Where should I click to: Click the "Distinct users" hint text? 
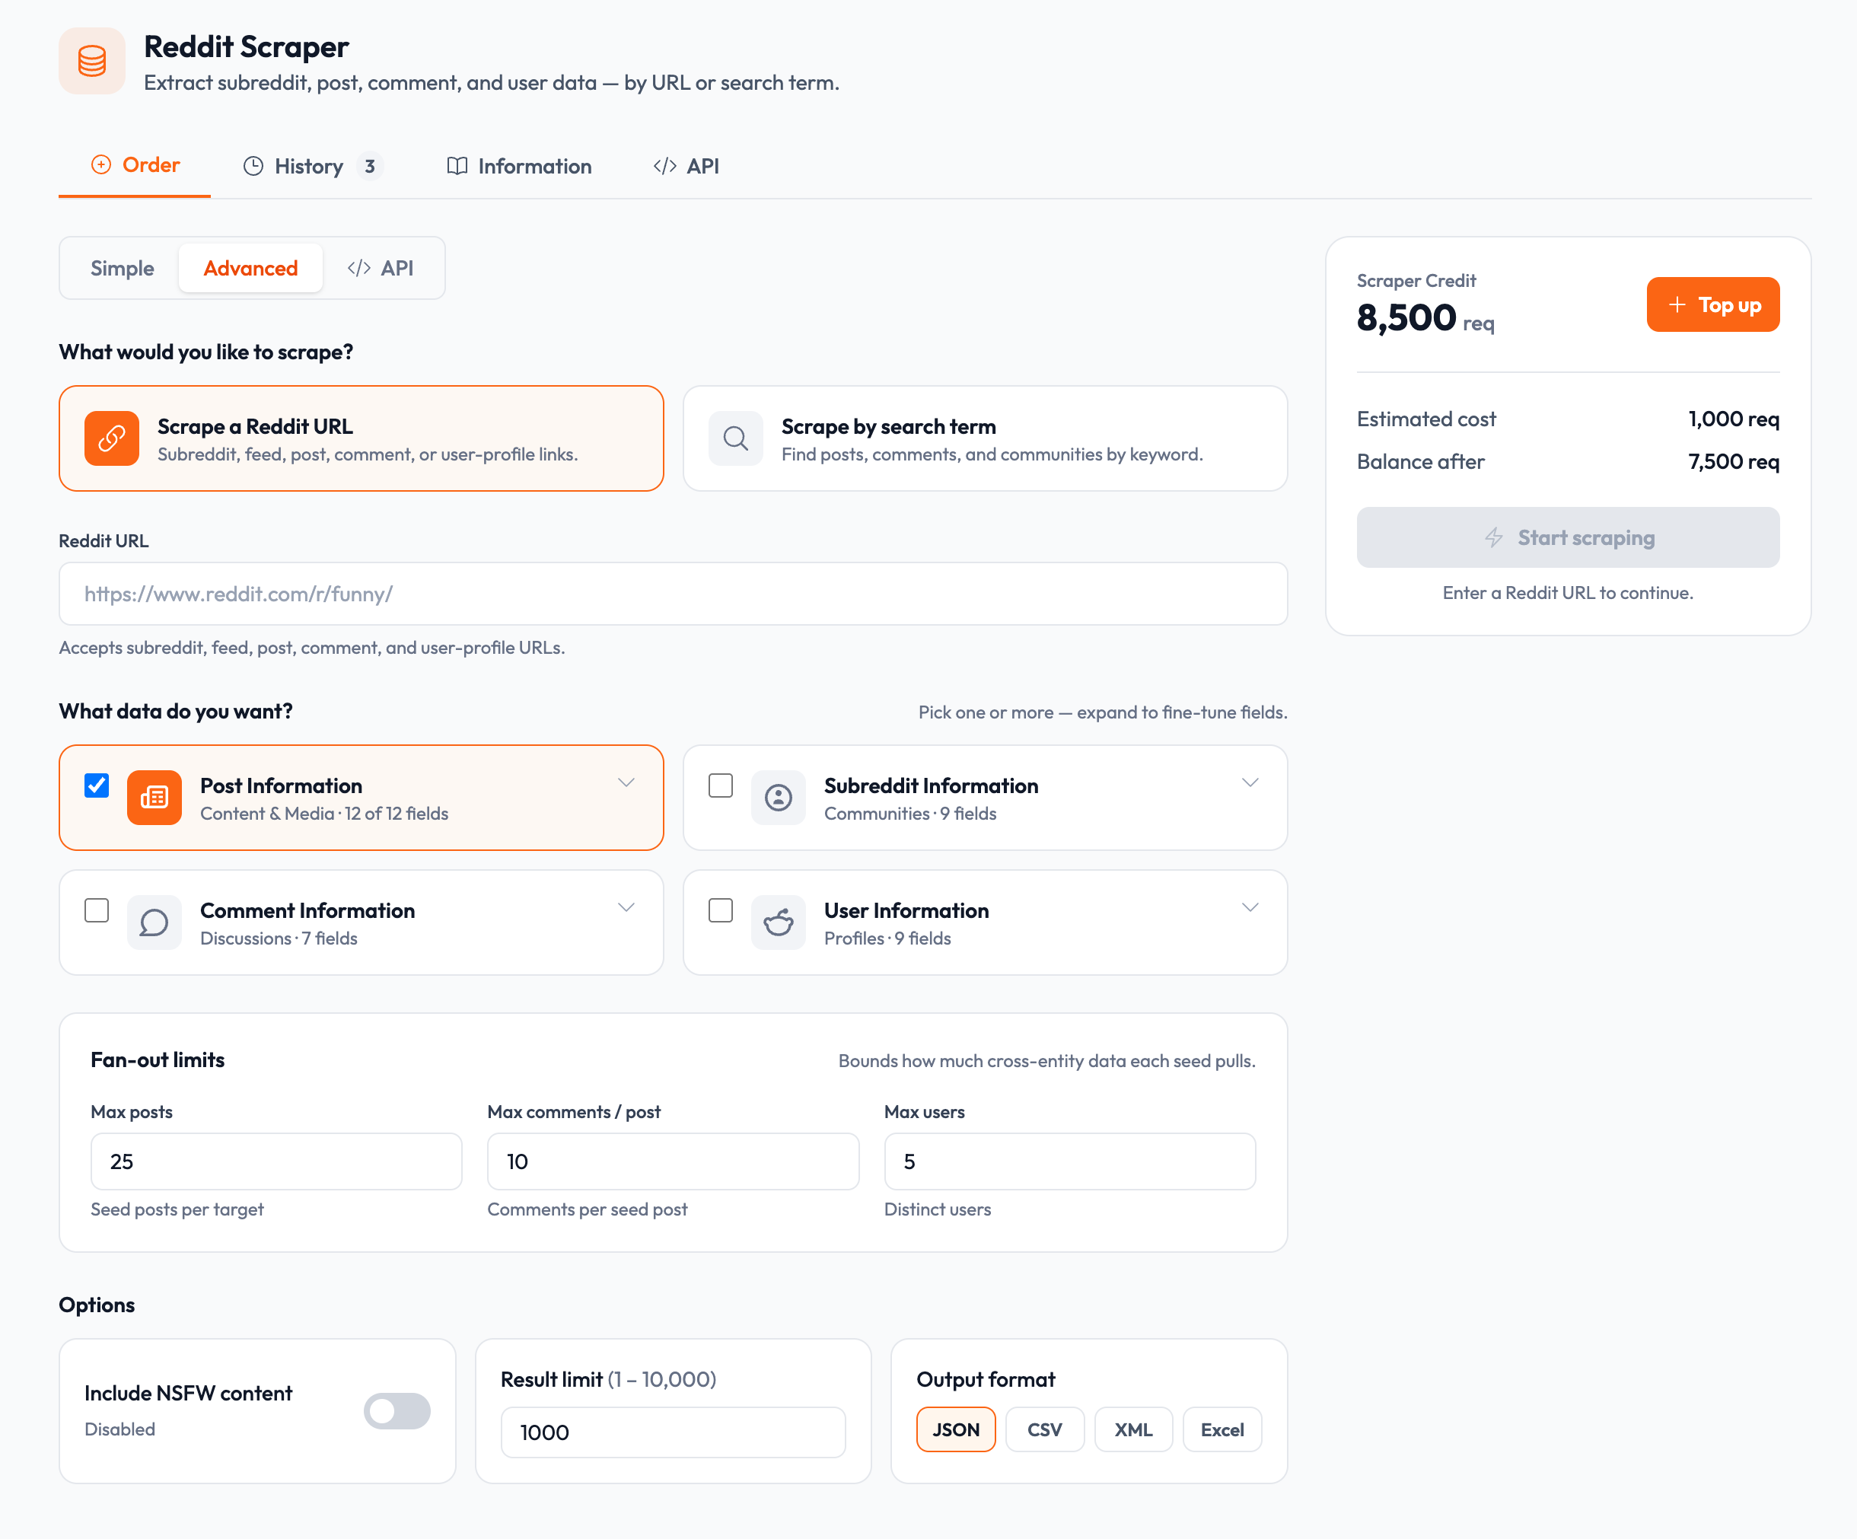[938, 1210]
